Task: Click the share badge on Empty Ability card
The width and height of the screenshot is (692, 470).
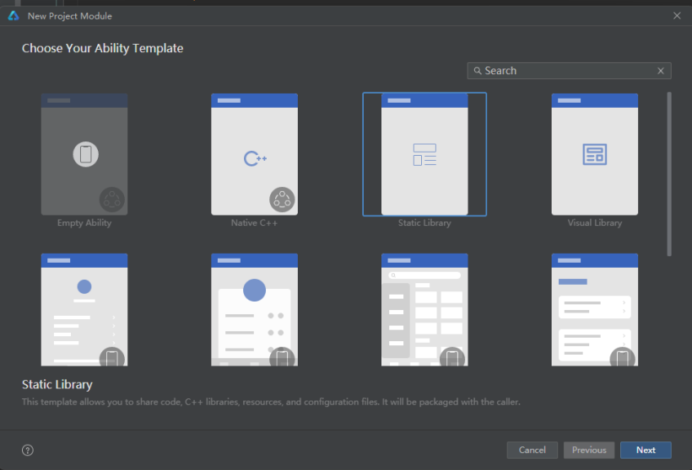Action: click(112, 200)
